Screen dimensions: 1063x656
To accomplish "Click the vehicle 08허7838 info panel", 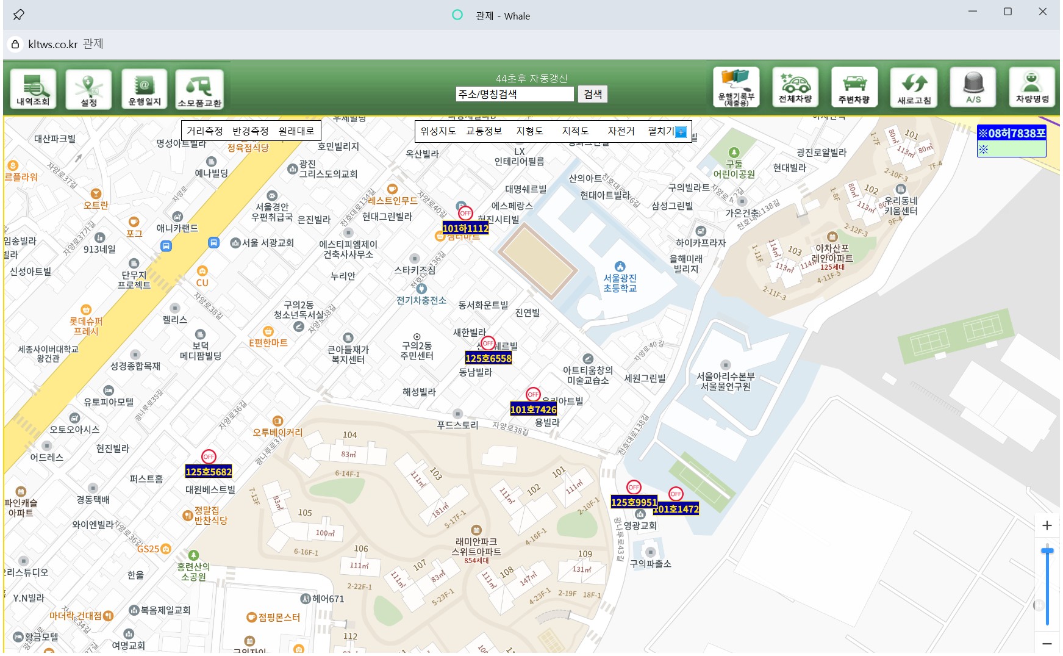I will tap(1011, 141).
